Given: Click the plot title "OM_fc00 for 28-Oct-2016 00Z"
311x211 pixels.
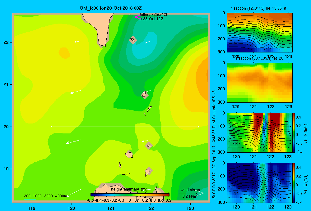Looking at the screenshot, I should pyautogui.click(x=111, y=8).
